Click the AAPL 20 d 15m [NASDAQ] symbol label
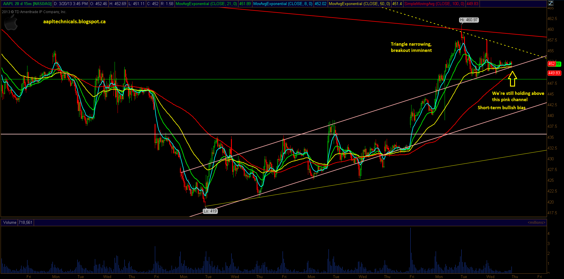The image size is (564, 279). pos(27,4)
